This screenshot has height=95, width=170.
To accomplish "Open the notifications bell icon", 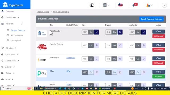I will (x=133, y=5).
